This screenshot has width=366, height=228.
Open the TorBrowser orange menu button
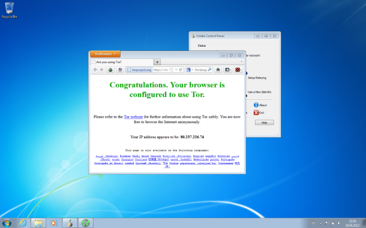105,54
